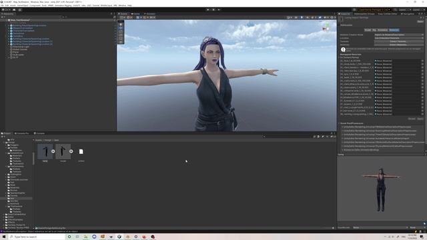Open the File menu

click(x=2, y=5)
